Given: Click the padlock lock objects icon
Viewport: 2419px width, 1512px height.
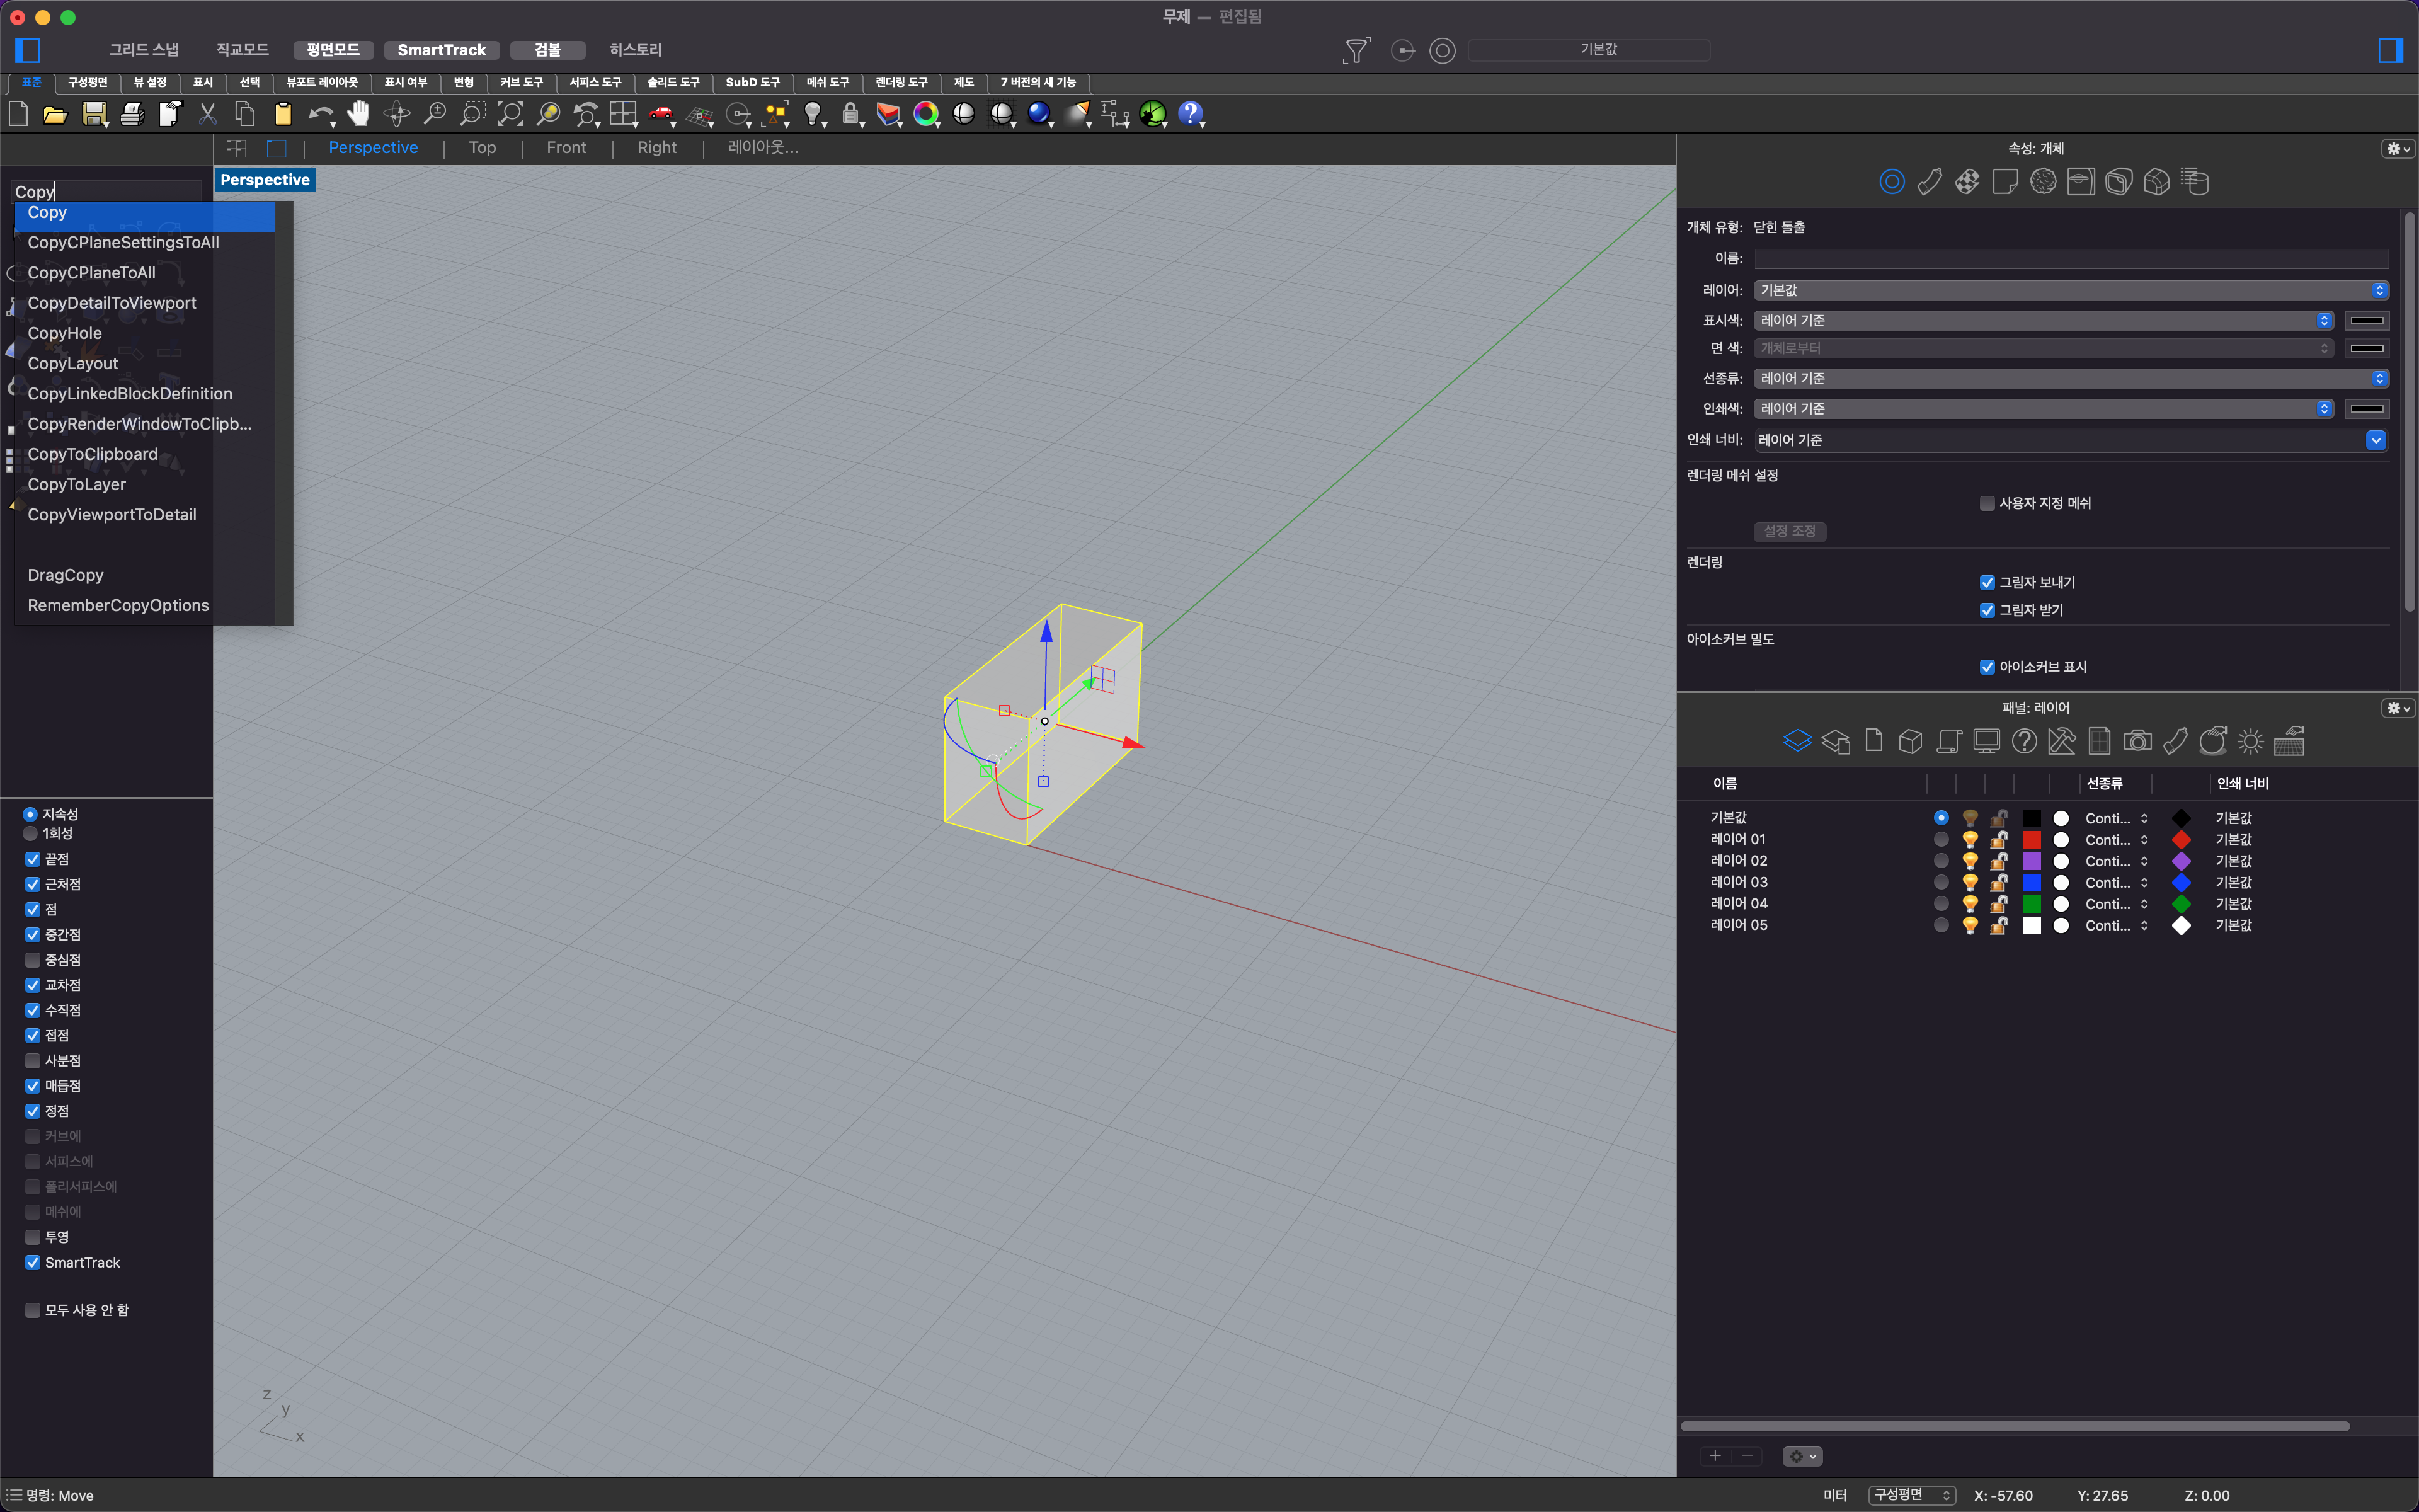Looking at the screenshot, I should coord(850,114).
